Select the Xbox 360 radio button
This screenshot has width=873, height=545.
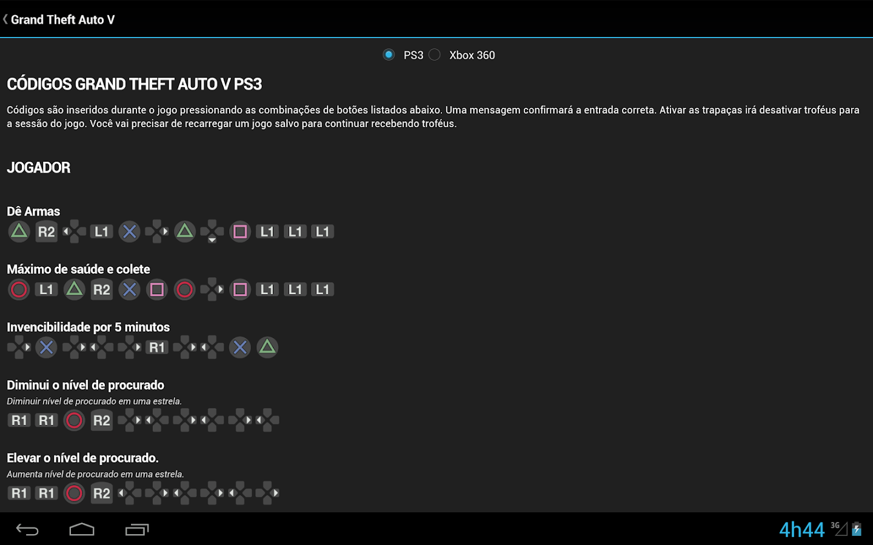435,55
